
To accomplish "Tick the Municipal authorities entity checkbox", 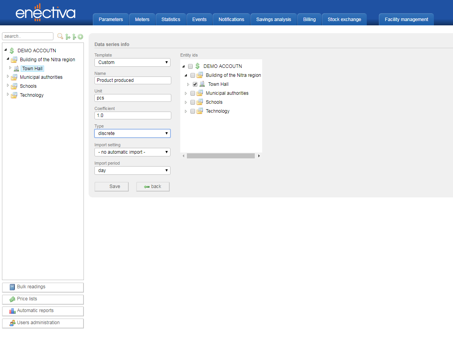I will (x=193, y=93).
